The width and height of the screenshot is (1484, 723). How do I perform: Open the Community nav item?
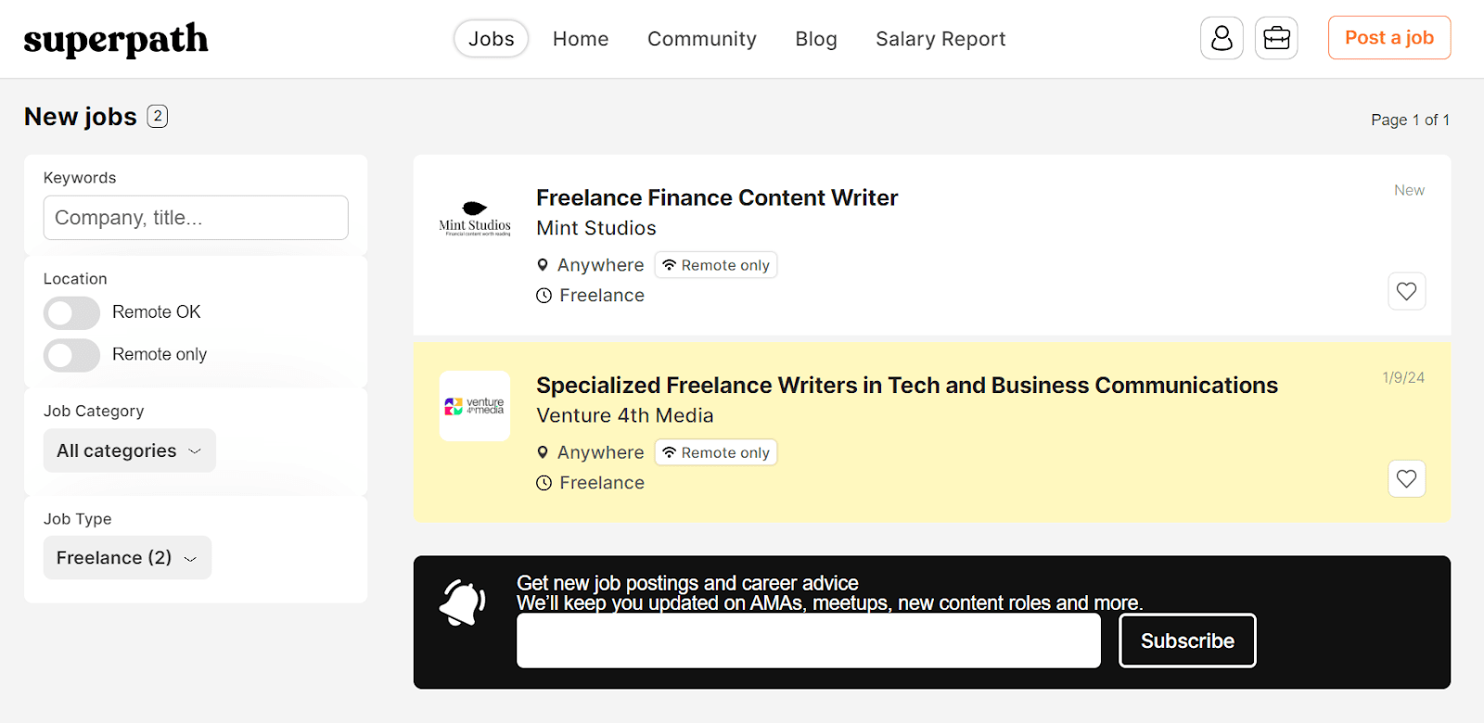[x=702, y=39]
